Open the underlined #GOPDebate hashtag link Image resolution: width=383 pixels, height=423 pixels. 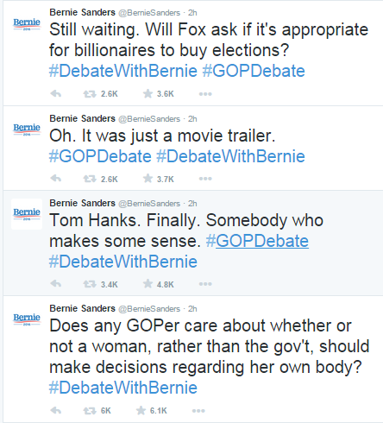[257, 241]
